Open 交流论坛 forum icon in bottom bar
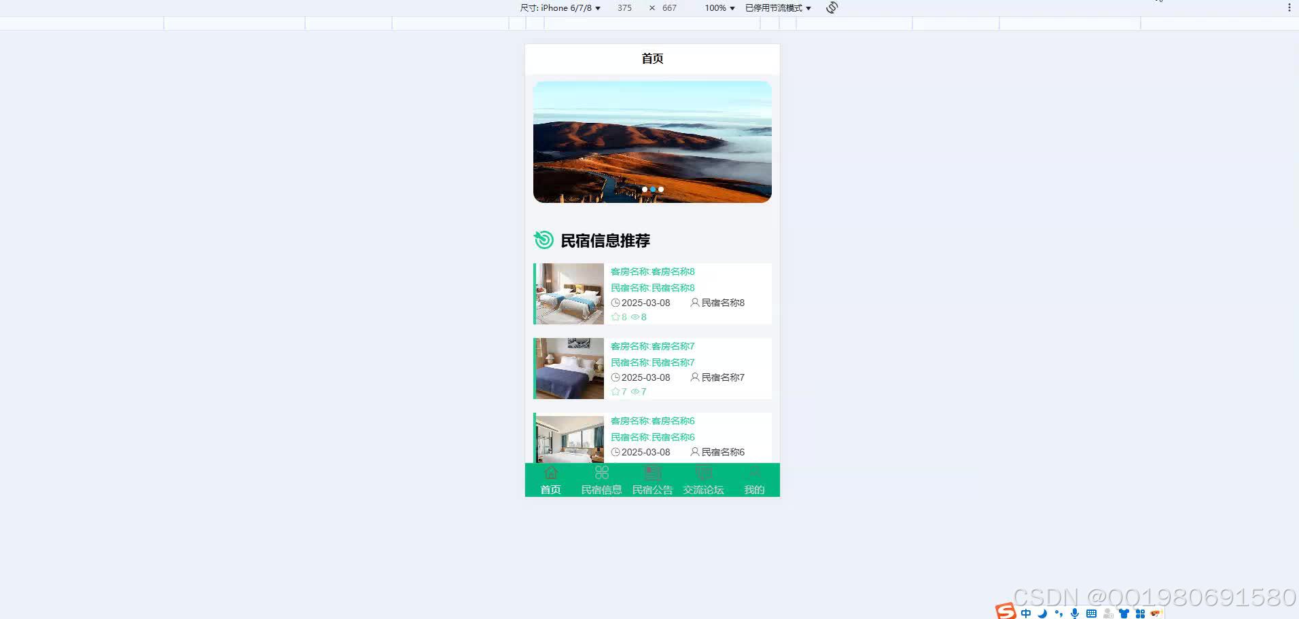The image size is (1299, 619). (x=703, y=472)
